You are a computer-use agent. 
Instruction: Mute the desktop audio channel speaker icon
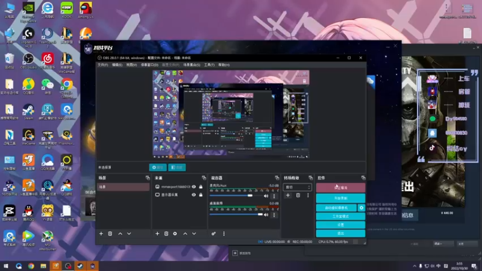(266, 215)
